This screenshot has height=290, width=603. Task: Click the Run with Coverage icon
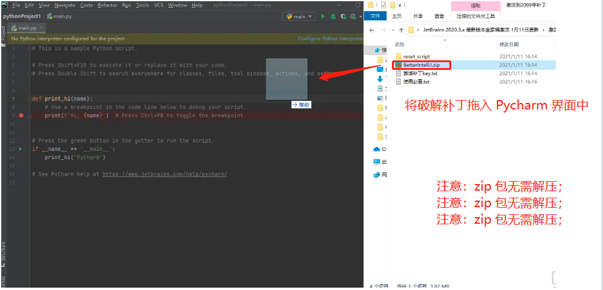[343, 17]
